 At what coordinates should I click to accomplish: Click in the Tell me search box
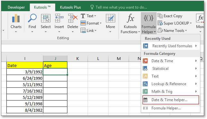(121, 7)
